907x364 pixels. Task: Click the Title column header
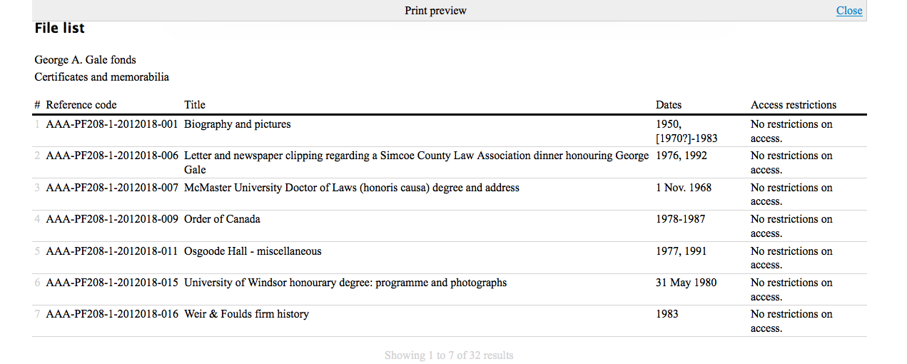pos(195,105)
